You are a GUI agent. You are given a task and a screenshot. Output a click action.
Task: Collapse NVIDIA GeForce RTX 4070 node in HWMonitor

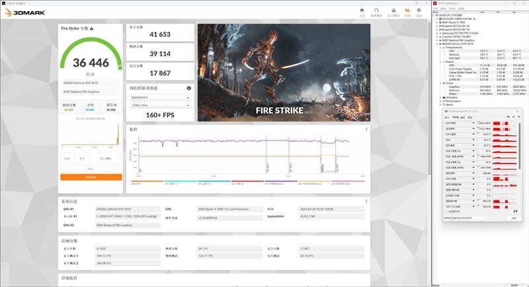(x=437, y=44)
